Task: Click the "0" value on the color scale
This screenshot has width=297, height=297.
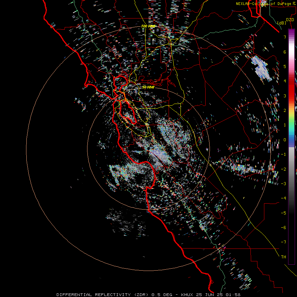Action: [x=285, y=140]
